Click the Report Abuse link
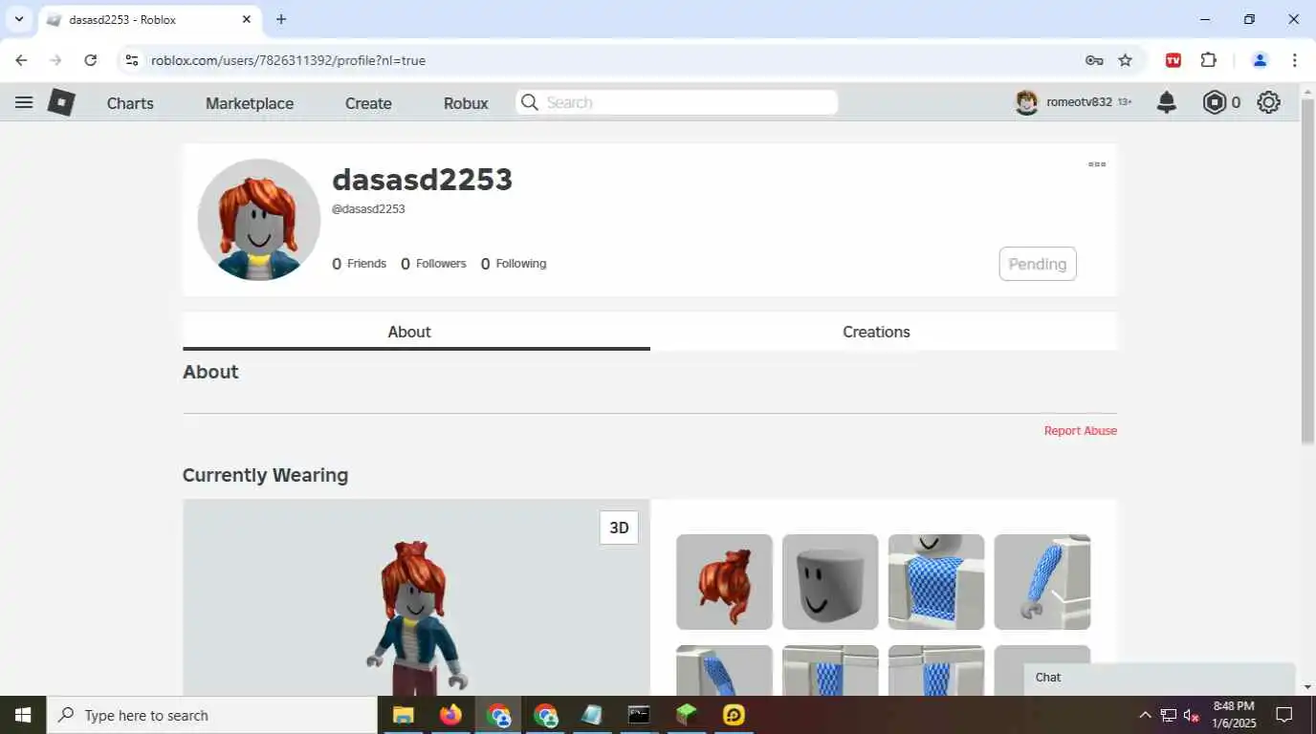The height and width of the screenshot is (734, 1316). 1081,431
